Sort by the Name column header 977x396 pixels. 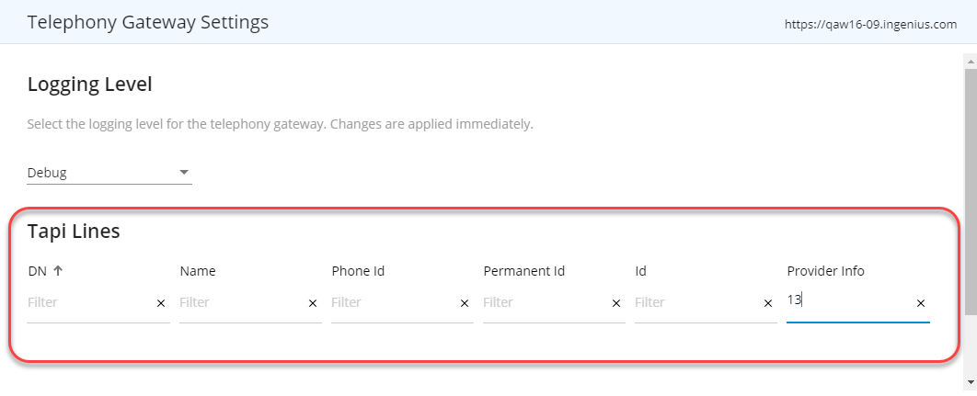[198, 271]
